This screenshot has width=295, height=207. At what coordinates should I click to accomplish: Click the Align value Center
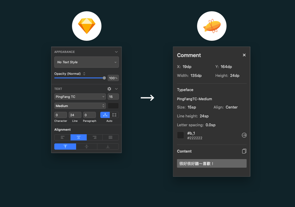(x=232, y=107)
